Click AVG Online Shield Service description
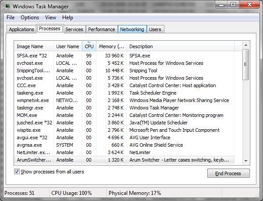The width and height of the screenshot is (263, 201). (x=156, y=145)
